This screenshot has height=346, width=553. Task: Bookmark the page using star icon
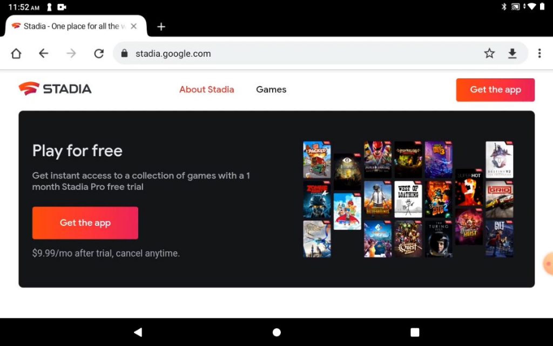tap(489, 54)
